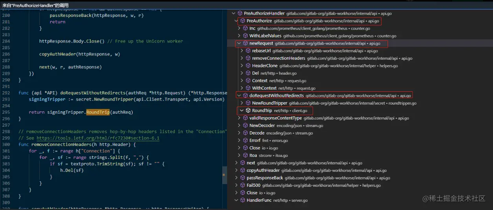The height and width of the screenshot is (210, 493).
Task: Expand the Context net/http node
Action: 242,81
